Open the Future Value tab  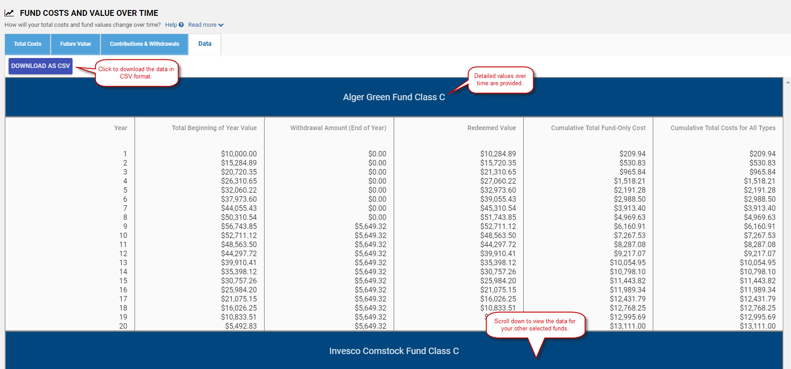[76, 44]
